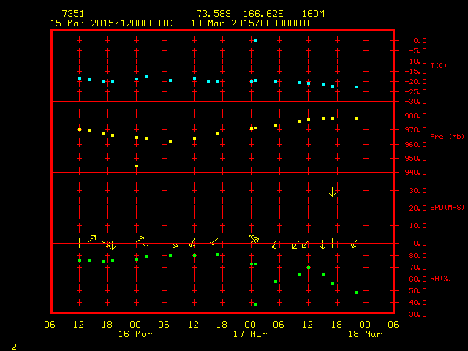The image size is (468, 351).
Task: Click the 18 Mar date label
Action: tap(364, 334)
